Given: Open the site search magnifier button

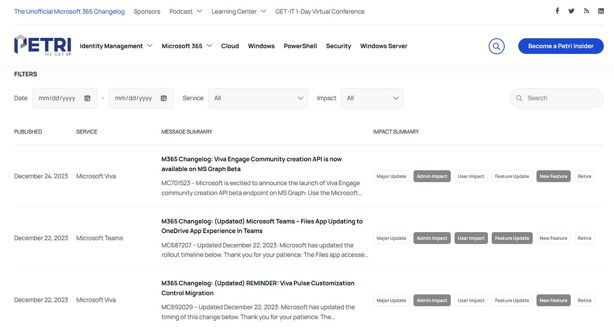Looking at the screenshot, I should [x=496, y=46].
